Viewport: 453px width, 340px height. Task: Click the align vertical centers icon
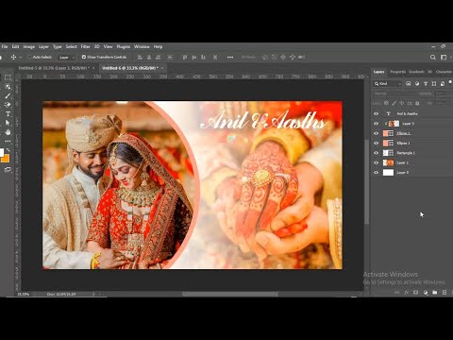tap(194, 57)
